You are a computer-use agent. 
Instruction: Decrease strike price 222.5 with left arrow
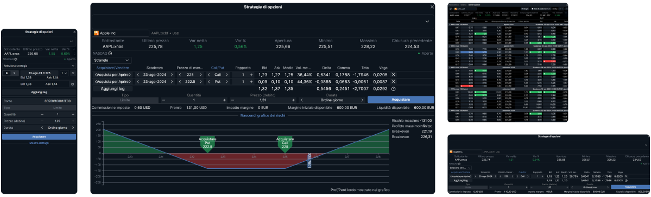coord(179,82)
